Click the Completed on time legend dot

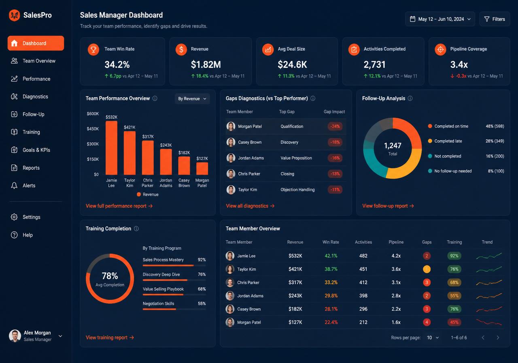(430, 126)
